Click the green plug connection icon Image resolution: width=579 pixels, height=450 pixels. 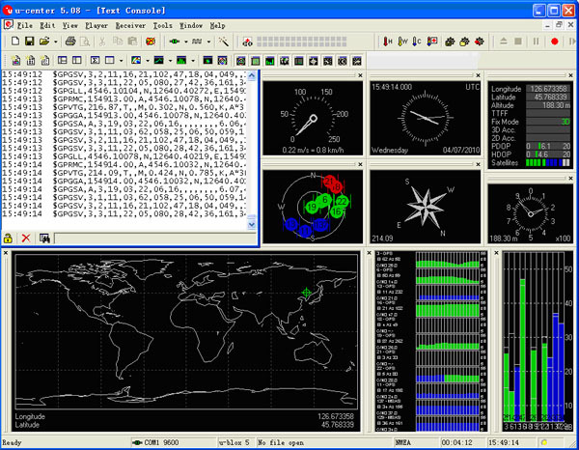point(175,42)
